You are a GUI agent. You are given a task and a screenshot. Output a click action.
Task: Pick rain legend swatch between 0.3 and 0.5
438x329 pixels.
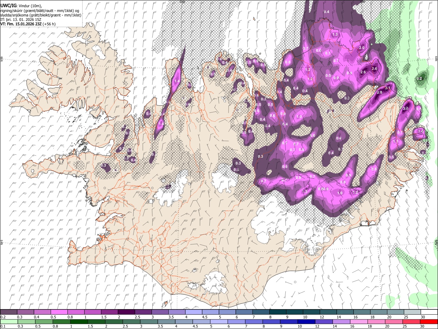coord(26,322)
